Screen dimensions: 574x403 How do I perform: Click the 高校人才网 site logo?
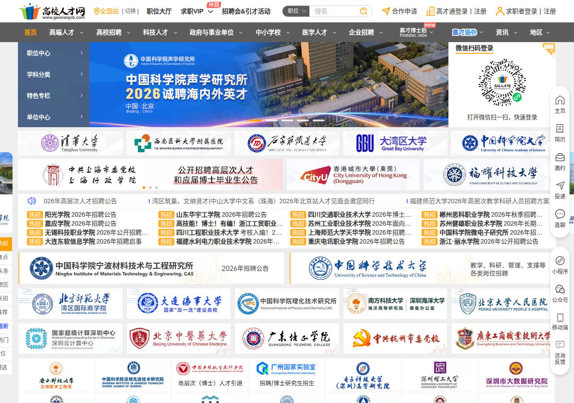(x=52, y=11)
